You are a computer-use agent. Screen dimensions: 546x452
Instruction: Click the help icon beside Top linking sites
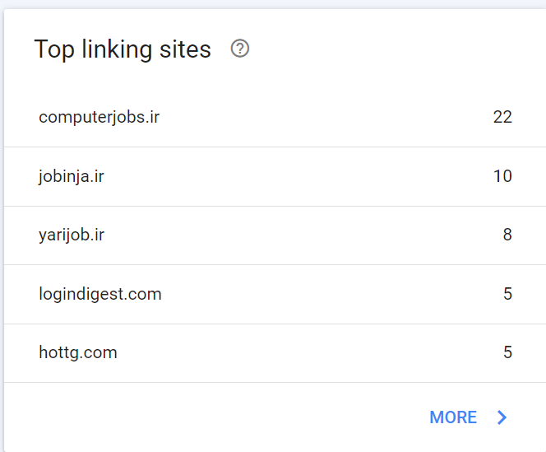point(240,49)
